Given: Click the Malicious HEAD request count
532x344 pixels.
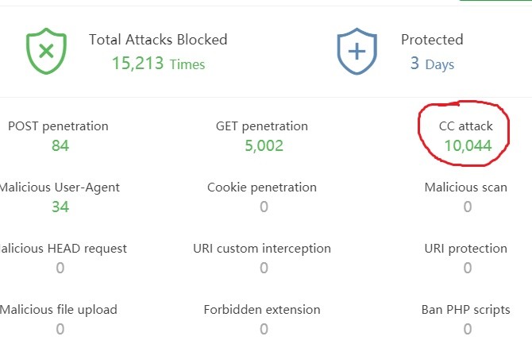Looking at the screenshot, I should tap(60, 268).
